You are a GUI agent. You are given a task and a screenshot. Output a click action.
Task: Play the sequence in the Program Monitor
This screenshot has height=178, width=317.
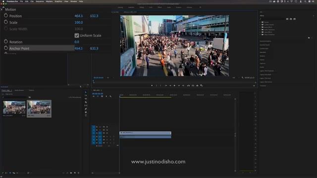tap(174, 86)
